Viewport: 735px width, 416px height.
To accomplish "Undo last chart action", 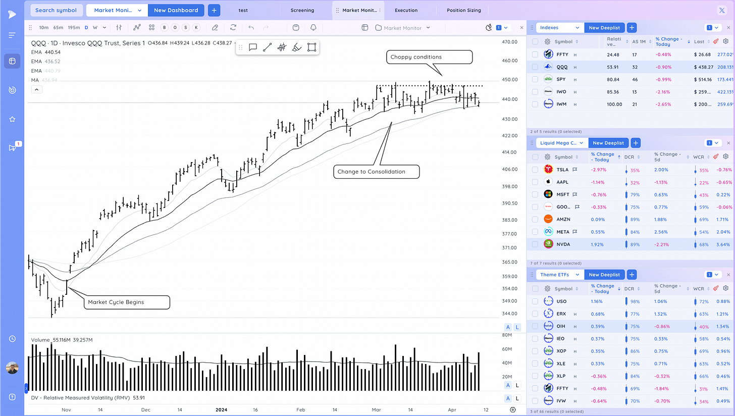I will coord(251,27).
